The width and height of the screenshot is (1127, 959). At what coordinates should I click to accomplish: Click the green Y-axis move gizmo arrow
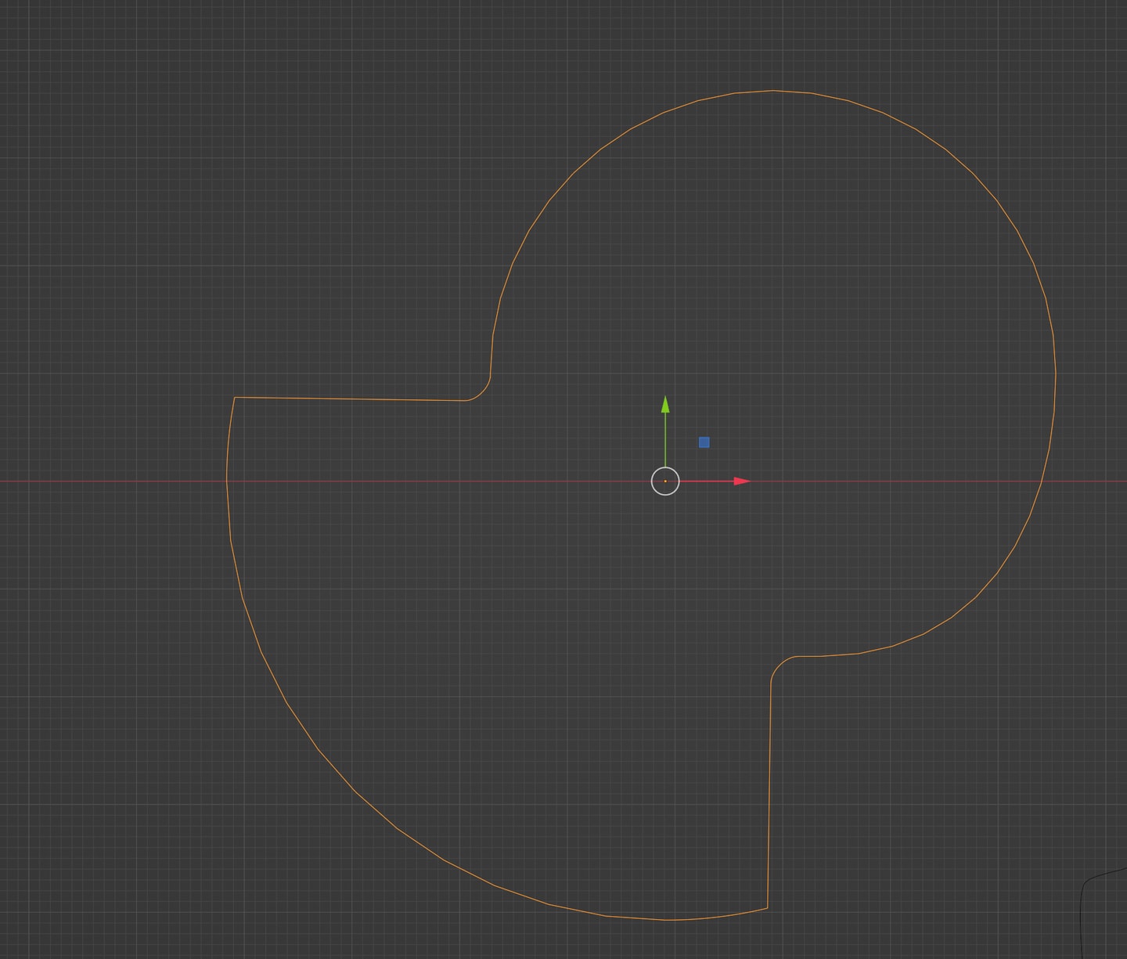(x=665, y=406)
